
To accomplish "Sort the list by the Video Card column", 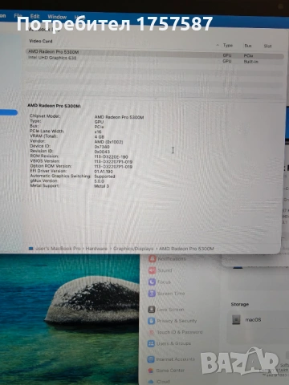I will pos(41,41).
